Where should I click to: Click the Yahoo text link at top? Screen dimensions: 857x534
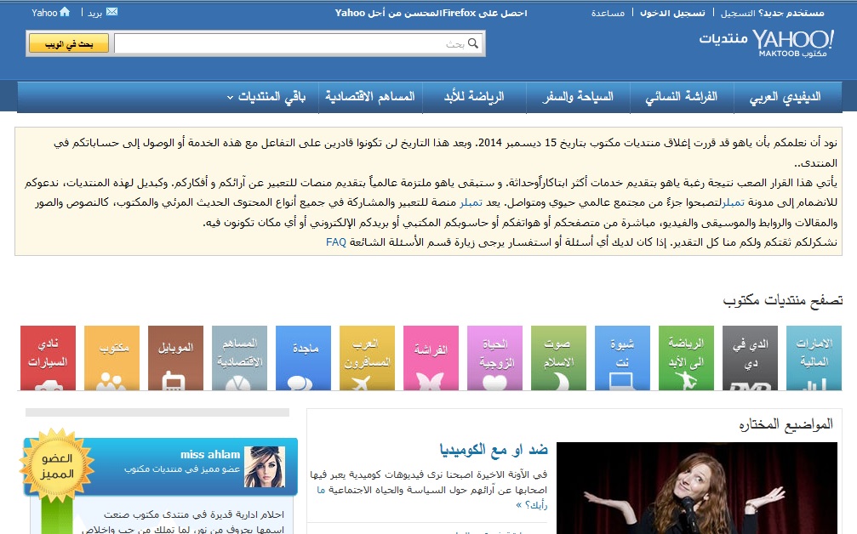click(x=44, y=13)
